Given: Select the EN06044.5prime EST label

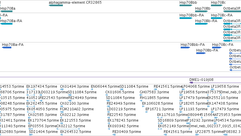Looking at the screenshot, I should tap(105, 87).
